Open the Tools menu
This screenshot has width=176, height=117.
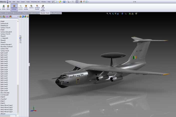point(28,2)
